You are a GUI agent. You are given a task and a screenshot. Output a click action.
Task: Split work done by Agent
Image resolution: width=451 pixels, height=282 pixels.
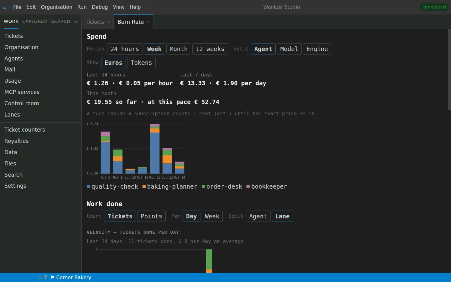pos(258,216)
